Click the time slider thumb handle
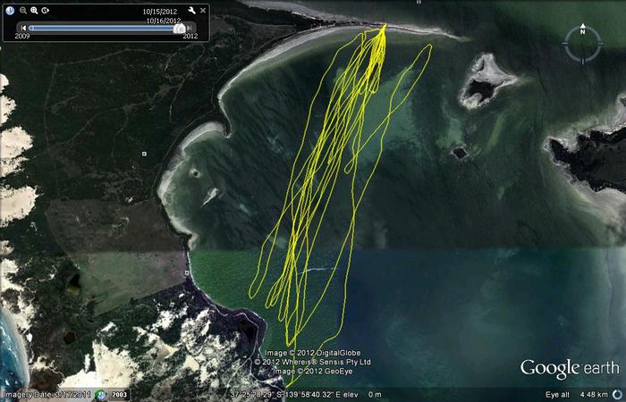 pos(180,28)
